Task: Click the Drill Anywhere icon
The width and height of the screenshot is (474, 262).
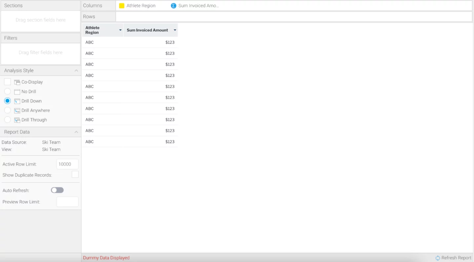Action: pyautogui.click(x=17, y=110)
